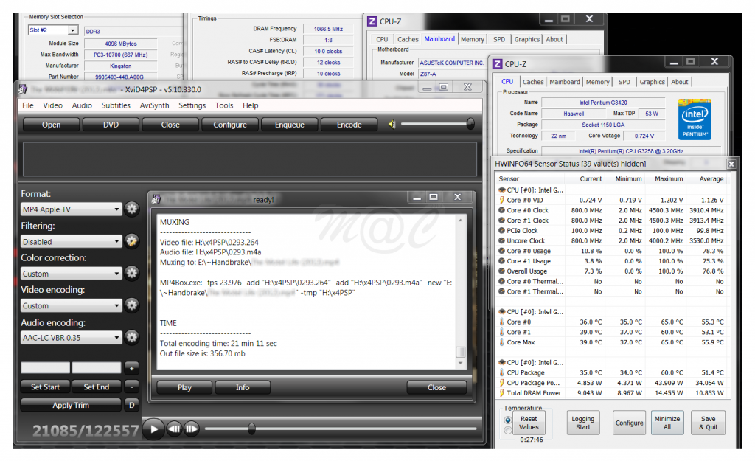This screenshot has height=461, width=755.
Task: Open the AviSynth menu
Action: point(154,105)
